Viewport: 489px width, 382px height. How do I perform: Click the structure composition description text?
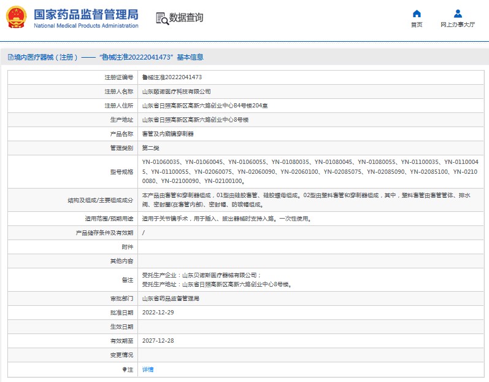pyautogui.click(x=306, y=200)
